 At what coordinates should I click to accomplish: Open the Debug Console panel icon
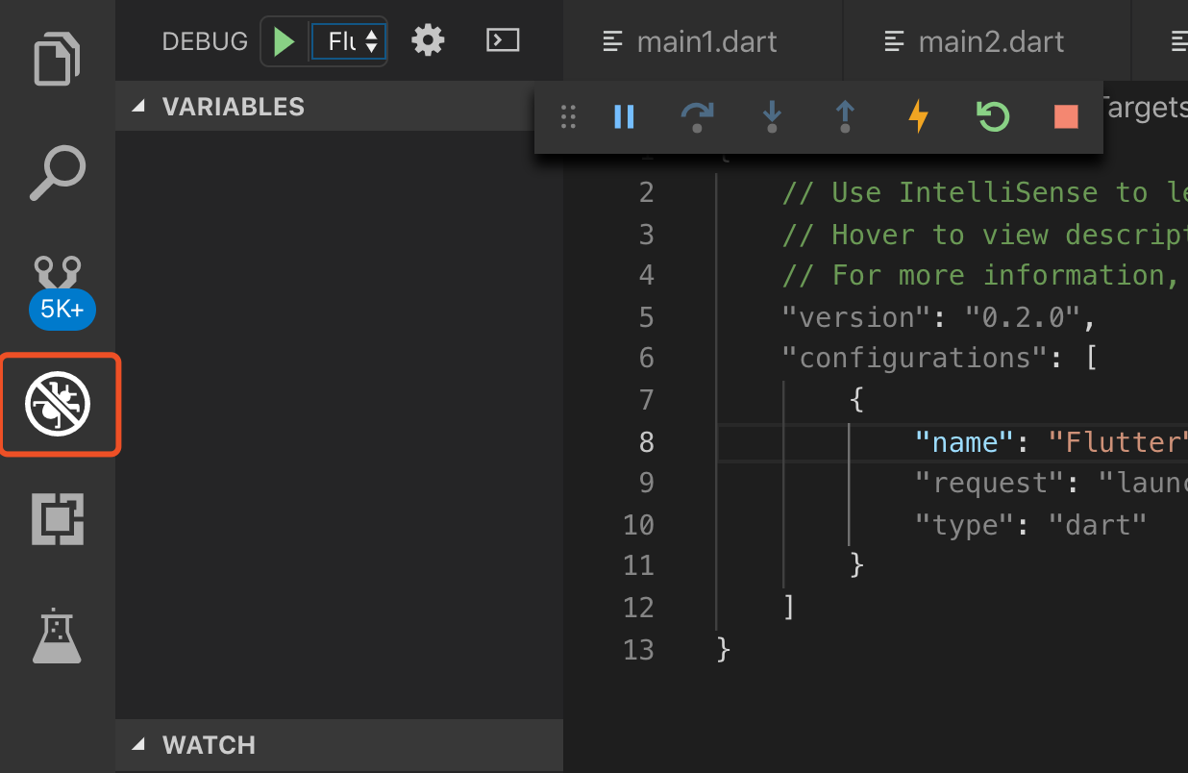click(503, 39)
